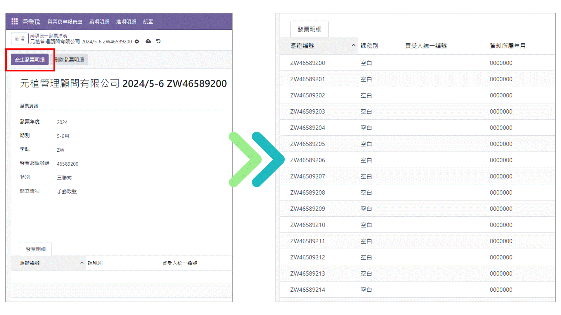Click 刪除發票明細 button

(x=69, y=60)
